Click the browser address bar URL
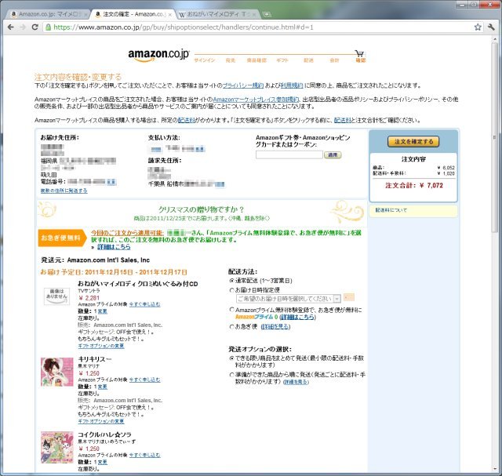 [x=183, y=27]
